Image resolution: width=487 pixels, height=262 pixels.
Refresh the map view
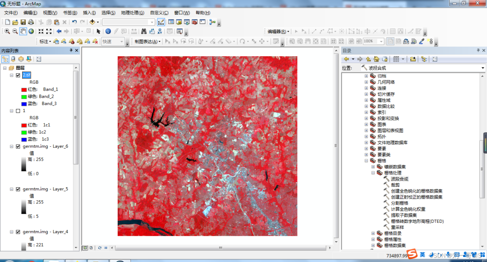coord(100,248)
